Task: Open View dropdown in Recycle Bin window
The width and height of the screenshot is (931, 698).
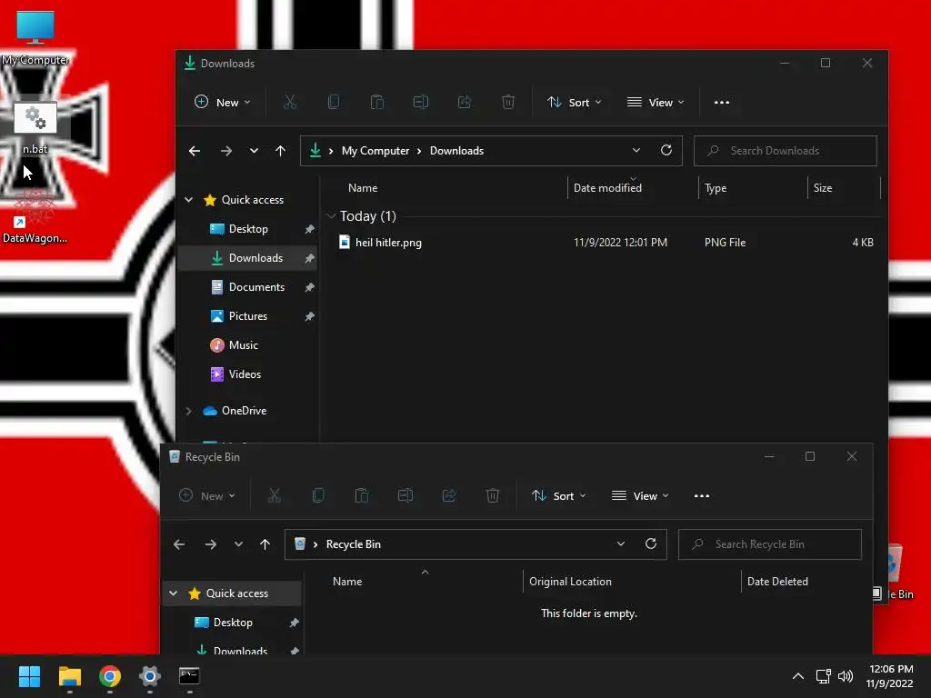Action: point(640,495)
